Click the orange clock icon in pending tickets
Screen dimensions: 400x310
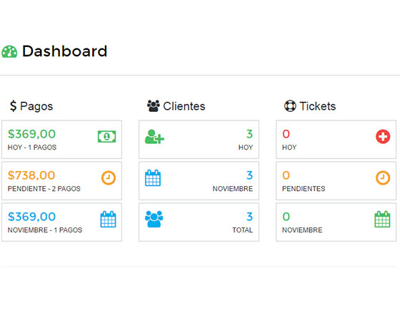(383, 177)
